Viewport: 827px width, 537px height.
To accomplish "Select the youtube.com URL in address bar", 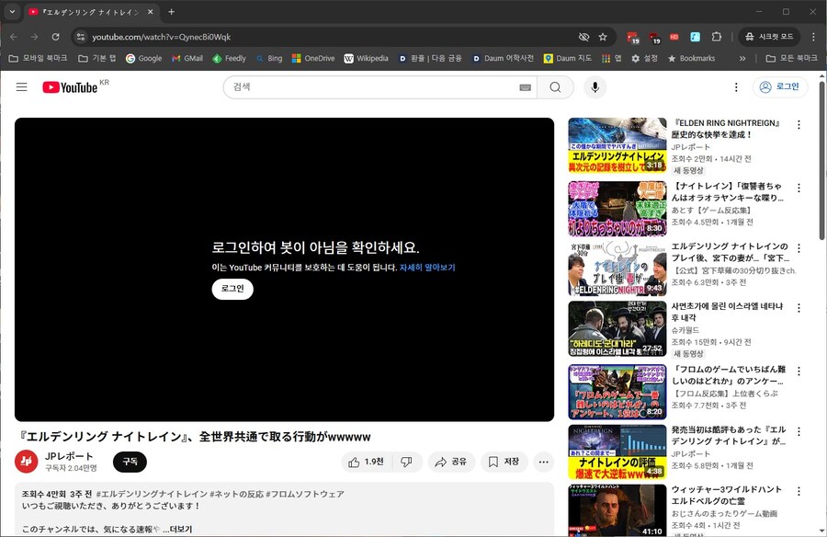I will pos(162,37).
